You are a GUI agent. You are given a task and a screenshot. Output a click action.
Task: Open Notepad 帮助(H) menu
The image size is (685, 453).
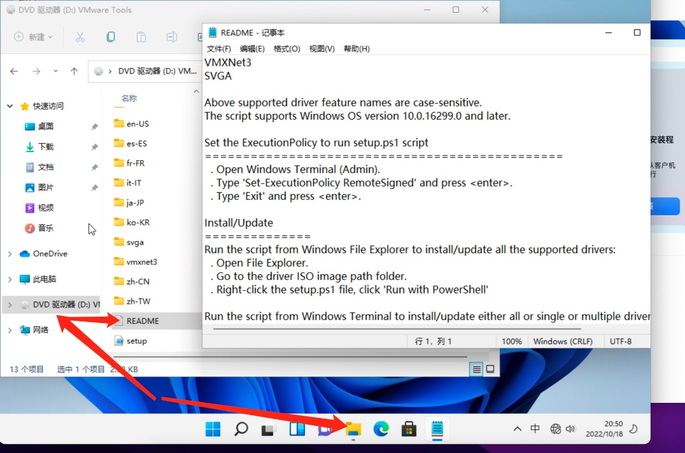[x=357, y=49]
